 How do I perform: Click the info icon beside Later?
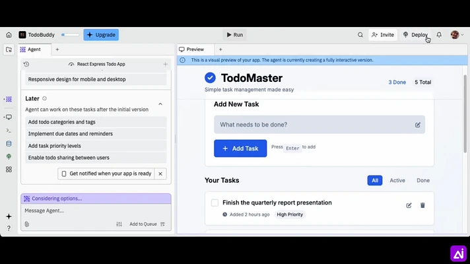pos(44,98)
